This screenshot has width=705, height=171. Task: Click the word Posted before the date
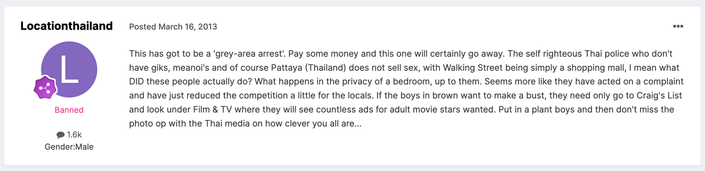[x=143, y=27]
